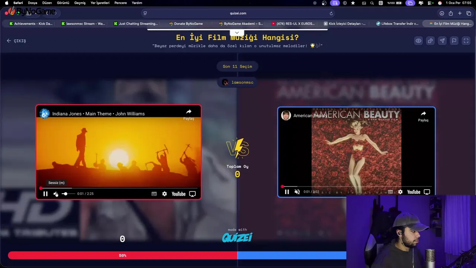Open the Pencere menu
The image size is (476, 268).
coord(120,3)
